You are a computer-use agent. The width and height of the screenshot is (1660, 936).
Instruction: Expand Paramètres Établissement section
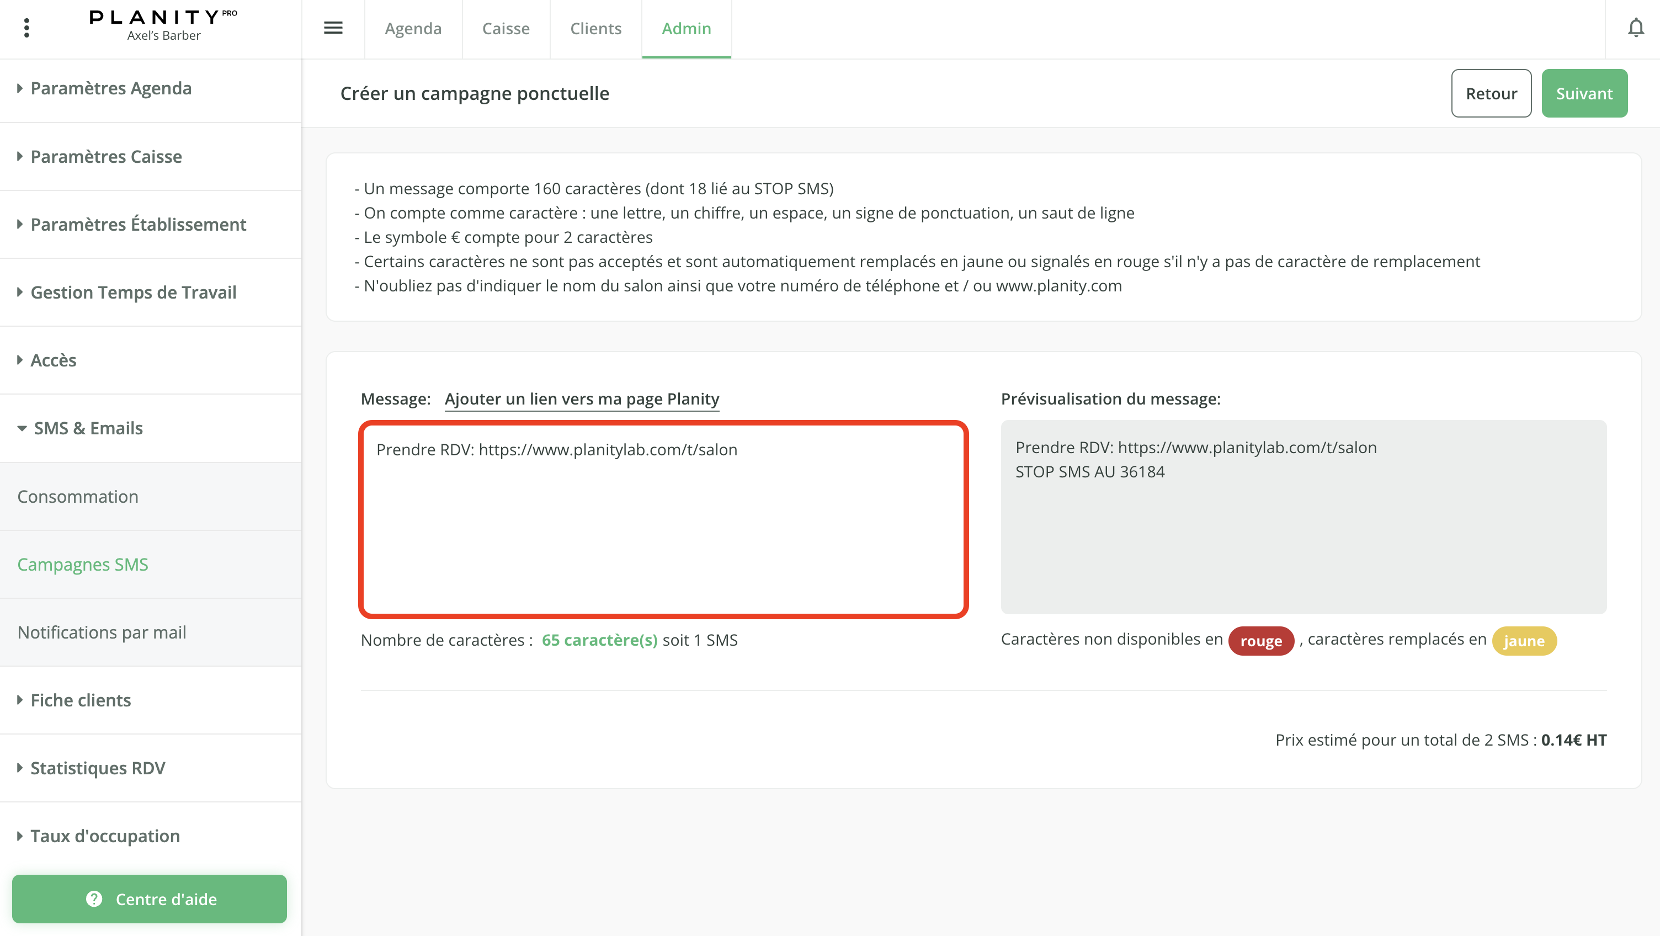(138, 224)
